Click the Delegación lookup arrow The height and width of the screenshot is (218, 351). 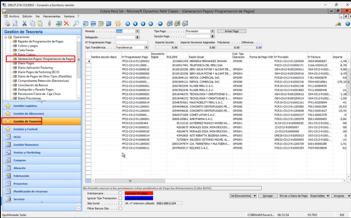pos(137,37)
